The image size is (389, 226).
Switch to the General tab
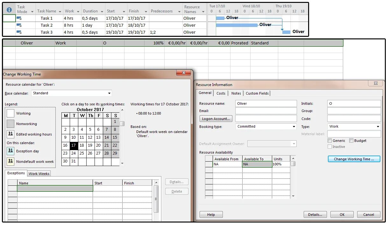point(205,93)
